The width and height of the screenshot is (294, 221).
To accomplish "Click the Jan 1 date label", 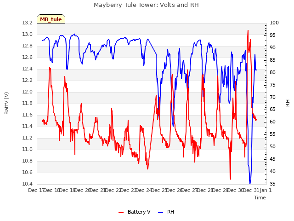I will click(x=266, y=190).
